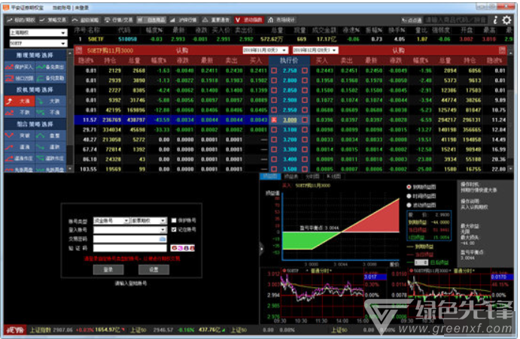Choose the 温跌 combination strategy

click(50, 147)
